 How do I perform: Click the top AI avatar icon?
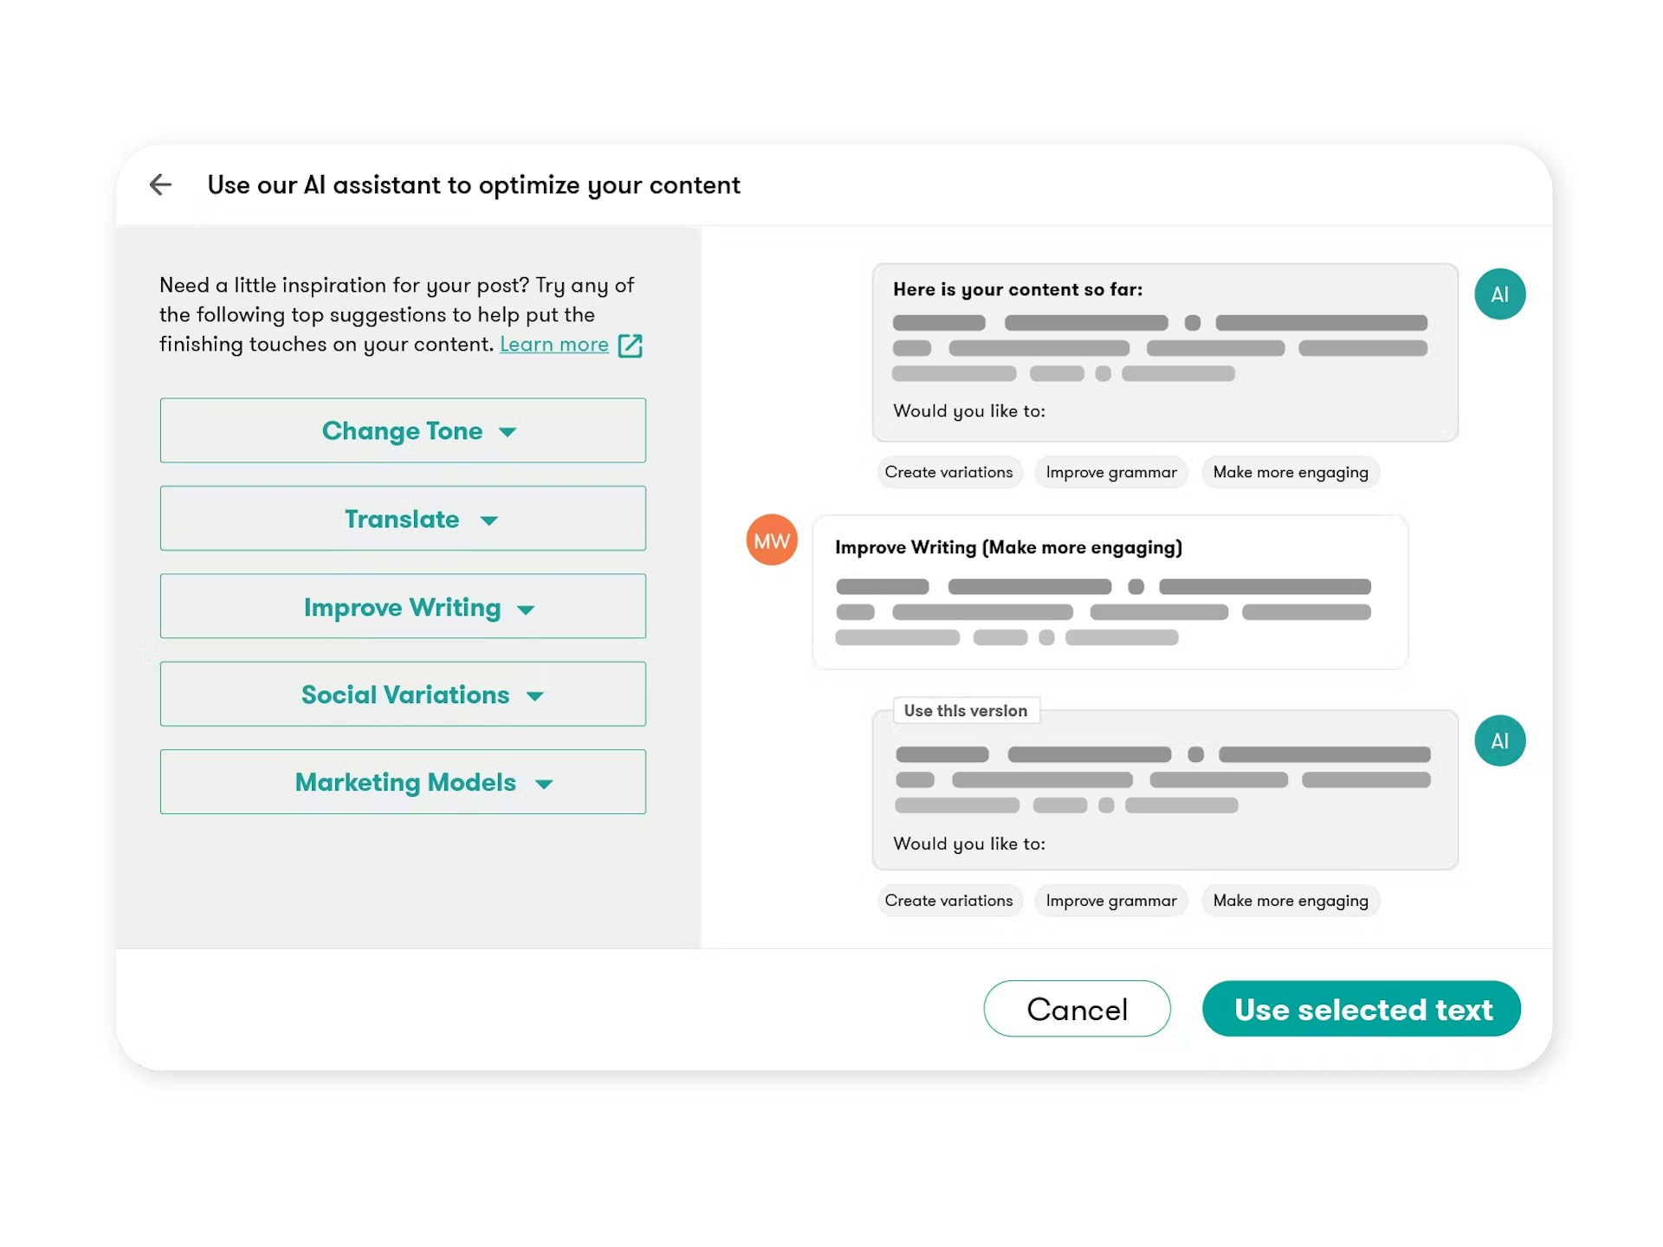coord(1499,294)
